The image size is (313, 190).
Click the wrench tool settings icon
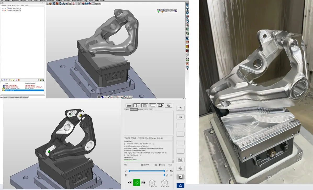point(180,168)
